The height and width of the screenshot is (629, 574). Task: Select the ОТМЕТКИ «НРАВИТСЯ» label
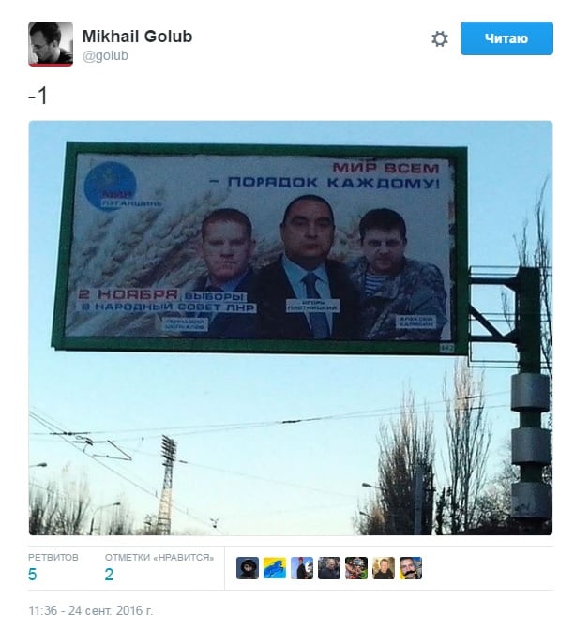[159, 557]
